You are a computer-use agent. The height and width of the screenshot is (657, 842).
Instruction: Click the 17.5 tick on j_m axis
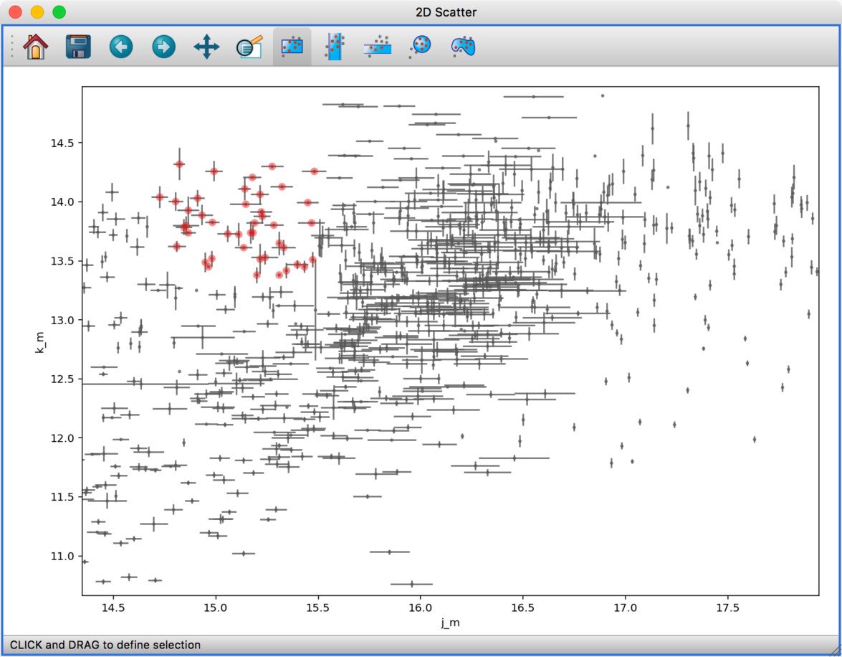[727, 608]
